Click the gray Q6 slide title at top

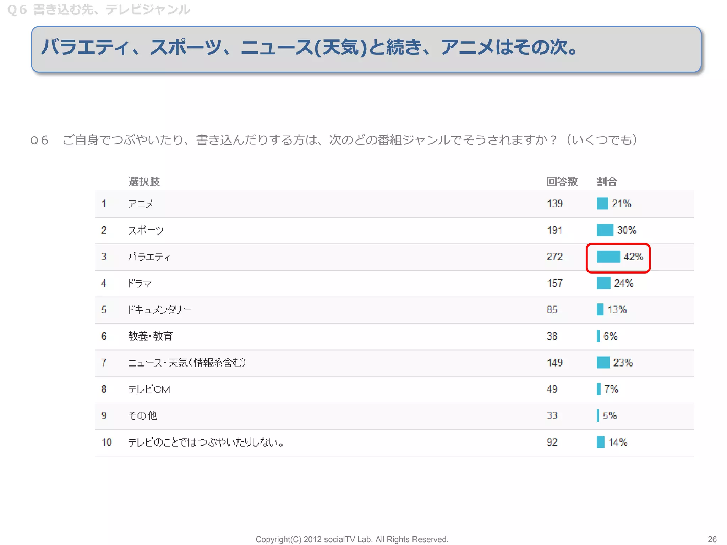(x=99, y=10)
